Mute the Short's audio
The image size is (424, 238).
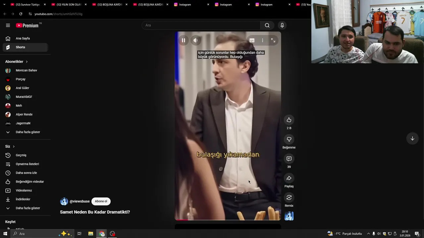[195, 40]
